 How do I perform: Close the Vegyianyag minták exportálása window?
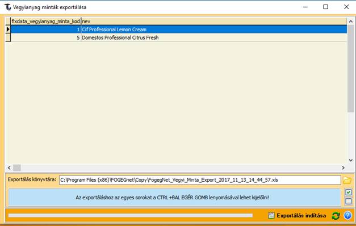[x=346, y=7]
